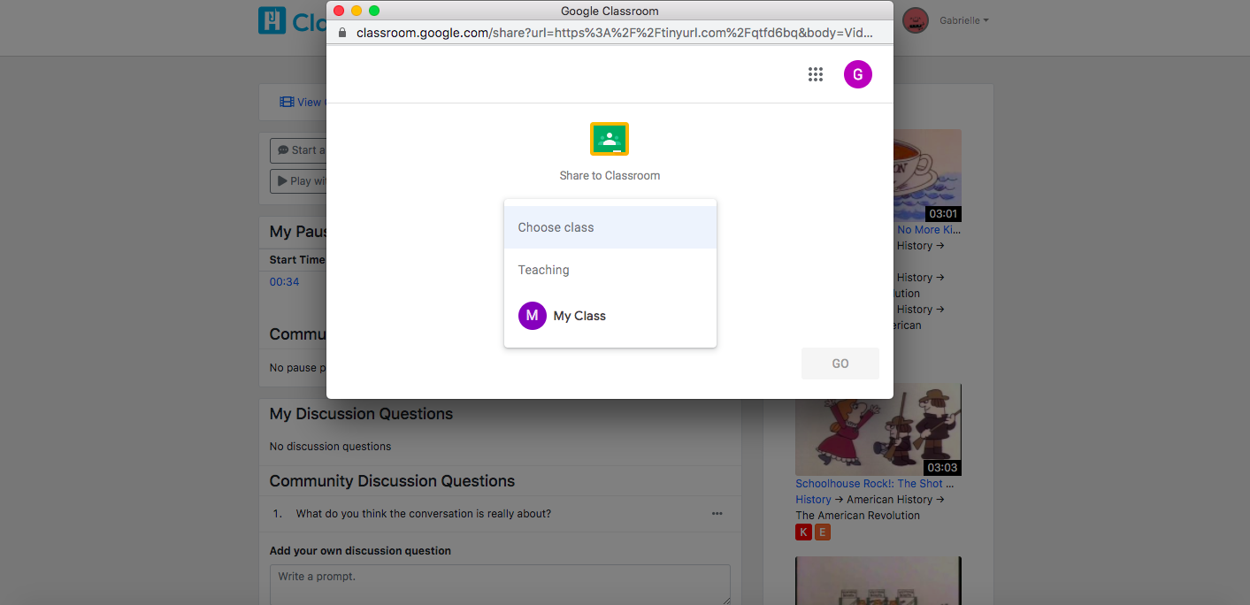Image resolution: width=1250 pixels, height=605 pixels.
Task: Click question 'What do you think the conversation'
Action: [424, 514]
